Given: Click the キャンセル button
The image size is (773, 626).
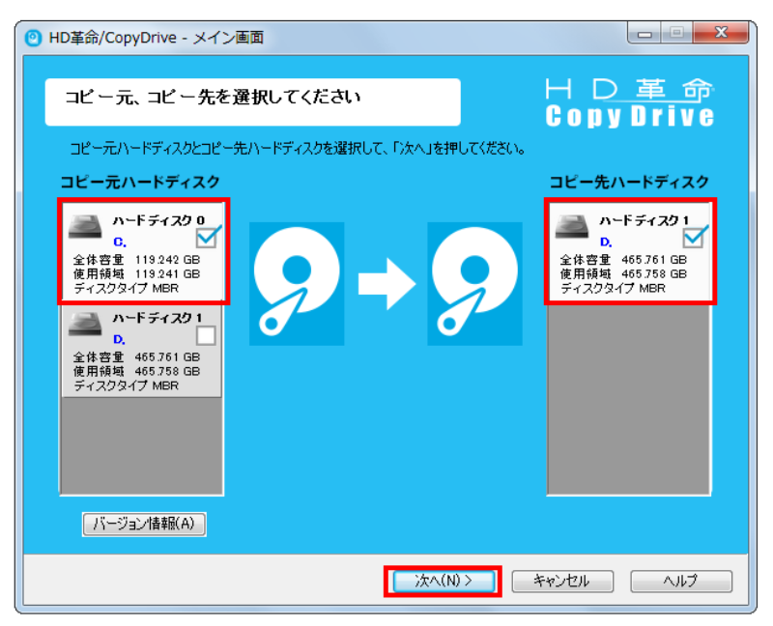Looking at the screenshot, I should click(x=562, y=582).
